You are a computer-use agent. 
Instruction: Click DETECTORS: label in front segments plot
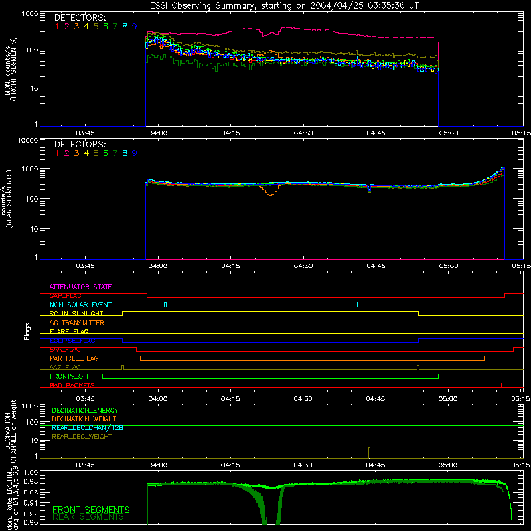[x=80, y=17]
